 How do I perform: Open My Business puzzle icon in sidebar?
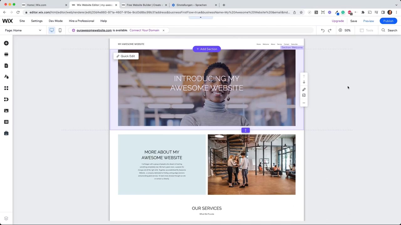[x=6, y=99]
